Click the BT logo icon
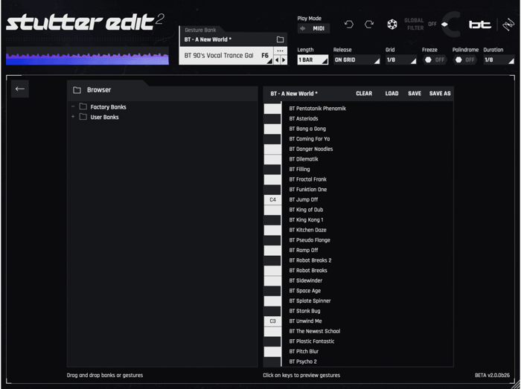521x389 pixels. coord(480,25)
